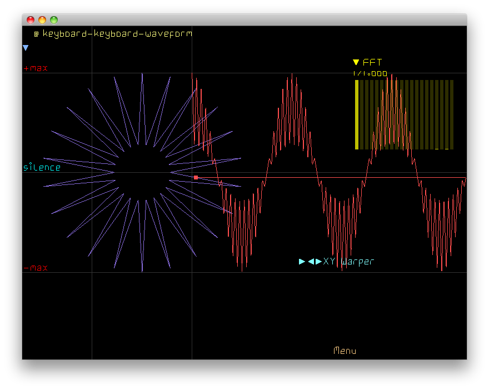Click the yellow minimize window button
Screen dimensions: 489x390
coord(42,20)
